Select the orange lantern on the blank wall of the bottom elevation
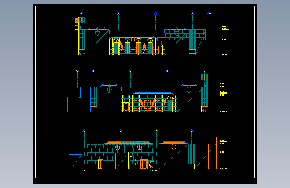This screenshot has width=290, height=188. click(x=174, y=146)
